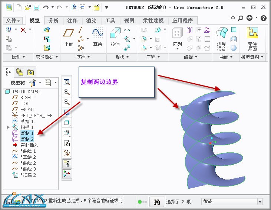The height and width of the screenshot is (210, 271).
Task: Open the search binoculars in status bar
Action: (x=157, y=202)
